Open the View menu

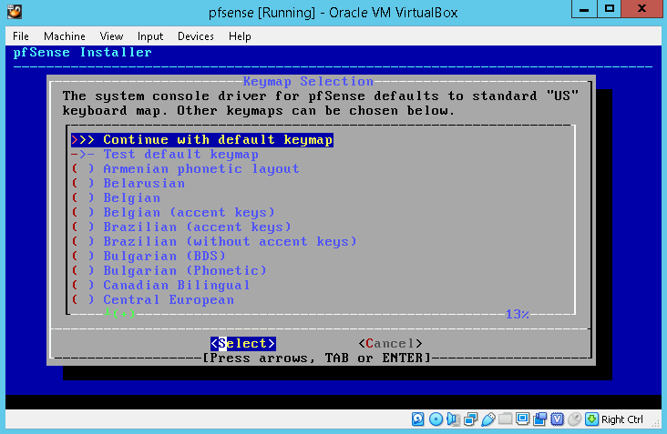tap(112, 36)
